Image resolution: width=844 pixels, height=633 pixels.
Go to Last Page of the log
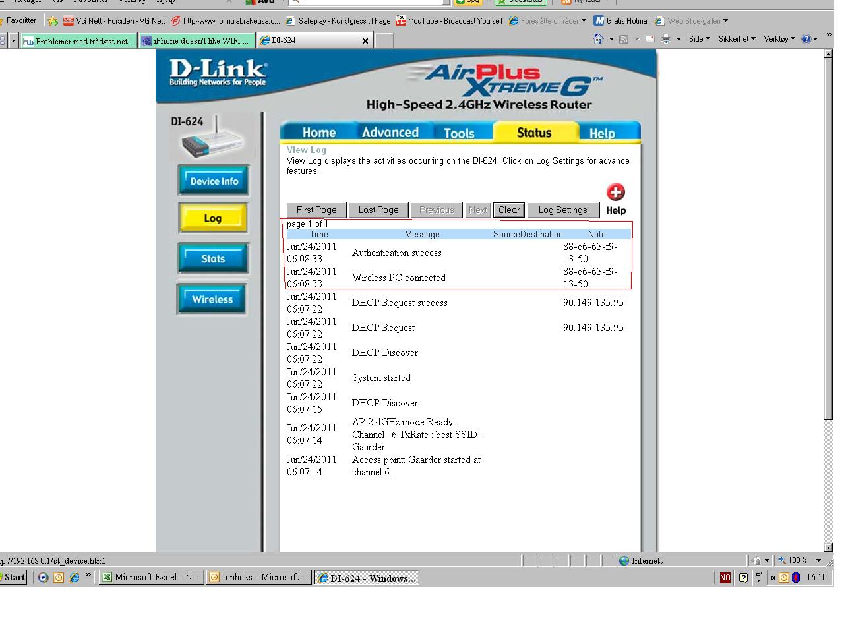(x=378, y=210)
